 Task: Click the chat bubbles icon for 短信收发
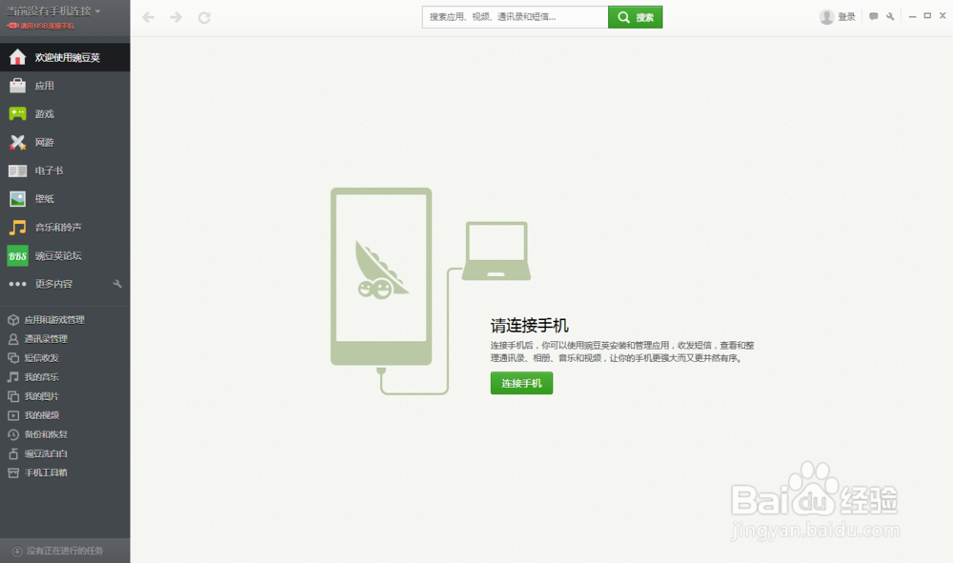[13, 358]
